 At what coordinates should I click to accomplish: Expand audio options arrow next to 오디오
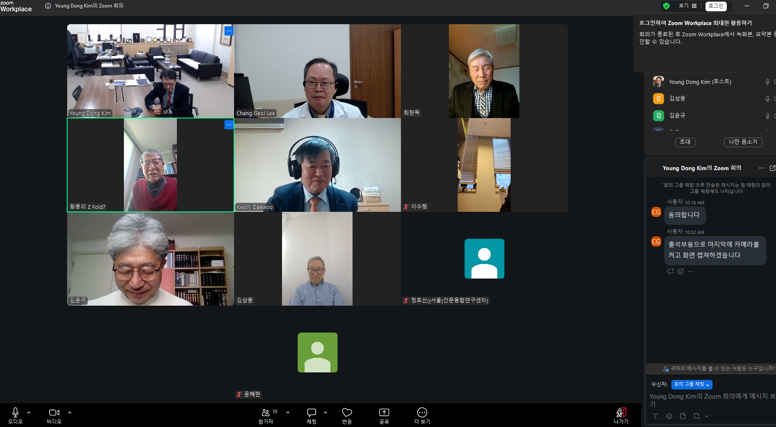click(x=29, y=412)
